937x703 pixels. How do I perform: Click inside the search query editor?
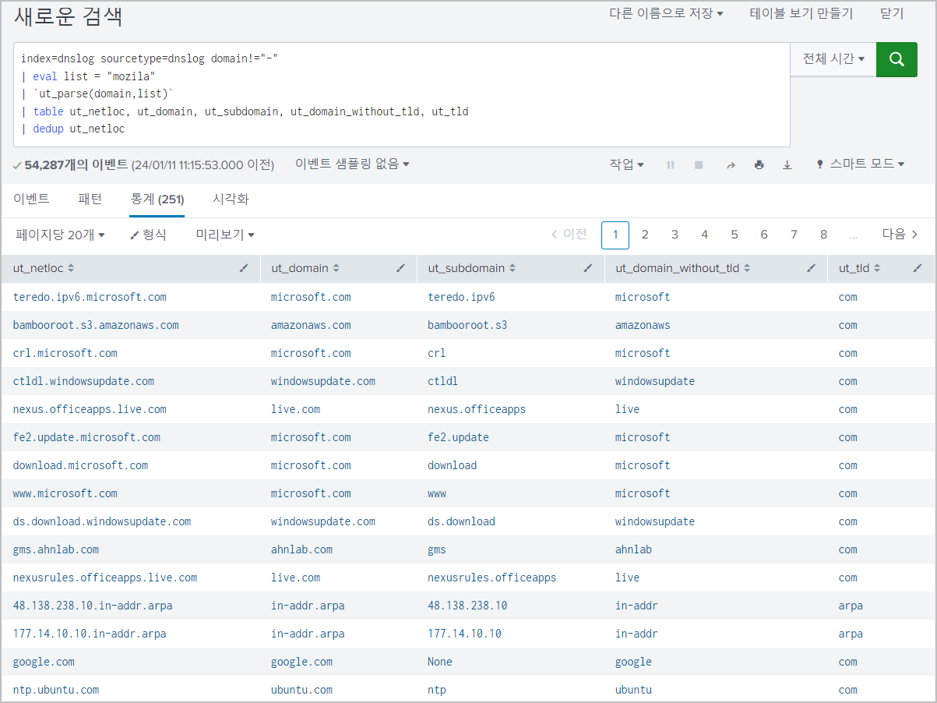tap(402, 94)
